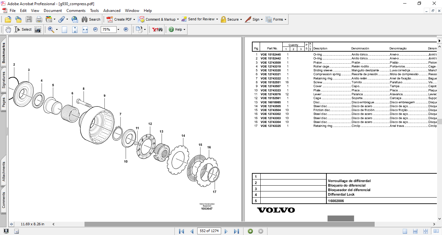Click the Snapshot camera tool
Viewport: 442px width, 235px height.
click(38, 29)
